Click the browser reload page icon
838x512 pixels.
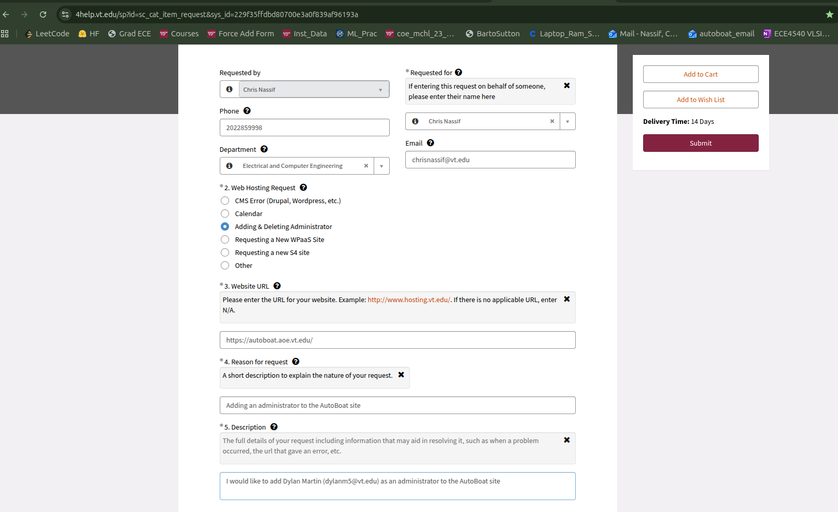tap(43, 15)
